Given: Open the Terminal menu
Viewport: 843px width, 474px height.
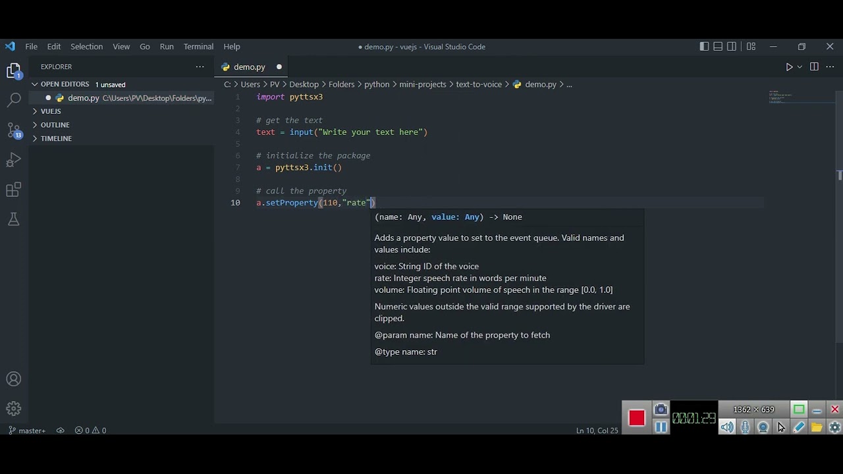Looking at the screenshot, I should click(x=198, y=47).
